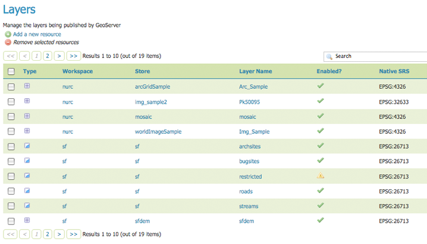427x244 pixels.
Task: Click the red Remove selected resources icon
Action: pyautogui.click(x=7, y=42)
